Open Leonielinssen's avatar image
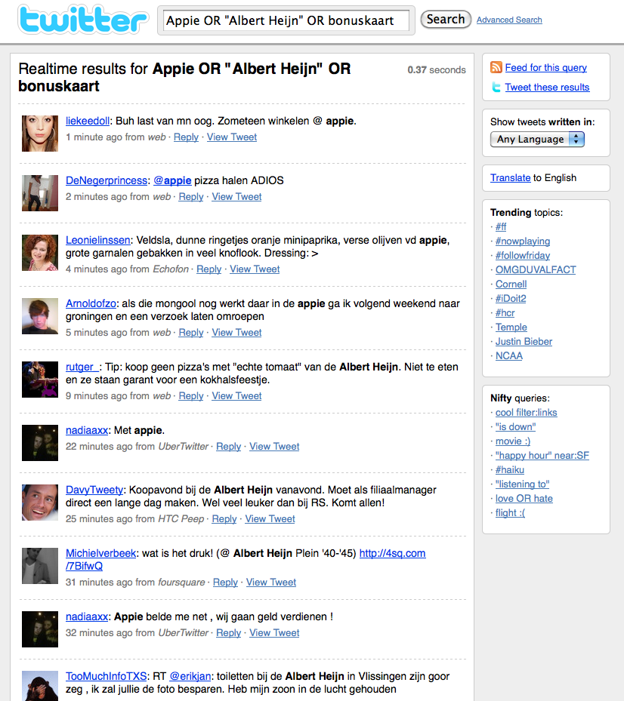The width and height of the screenshot is (624, 701). click(40, 253)
